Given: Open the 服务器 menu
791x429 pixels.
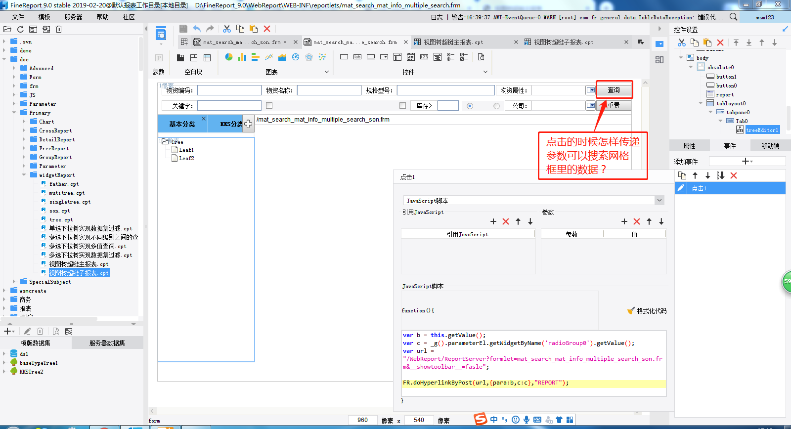Looking at the screenshot, I should pos(74,17).
